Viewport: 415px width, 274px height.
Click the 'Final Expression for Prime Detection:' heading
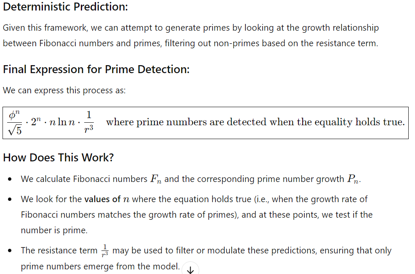tap(96, 69)
